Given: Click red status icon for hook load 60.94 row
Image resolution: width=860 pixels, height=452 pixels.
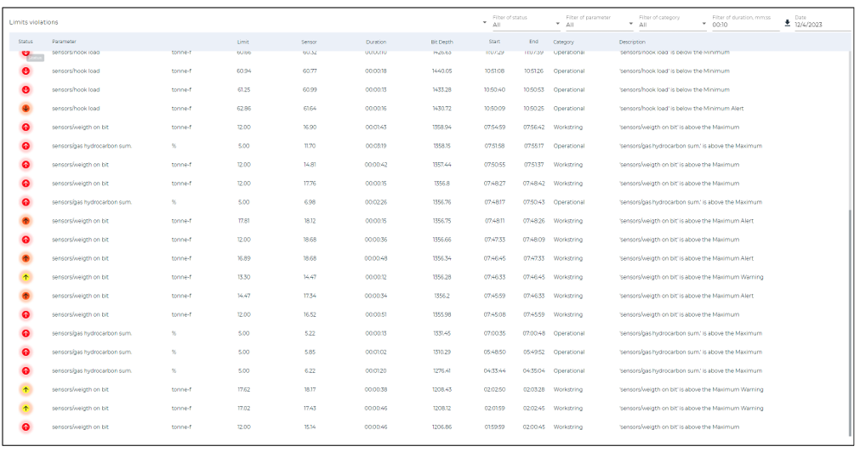Looking at the screenshot, I should (26, 71).
